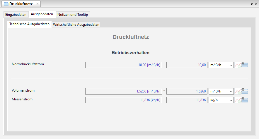The width and height of the screenshot is (259, 139).
Task: Close the Druckluftnetz document tab
Action: [x=37, y=4]
